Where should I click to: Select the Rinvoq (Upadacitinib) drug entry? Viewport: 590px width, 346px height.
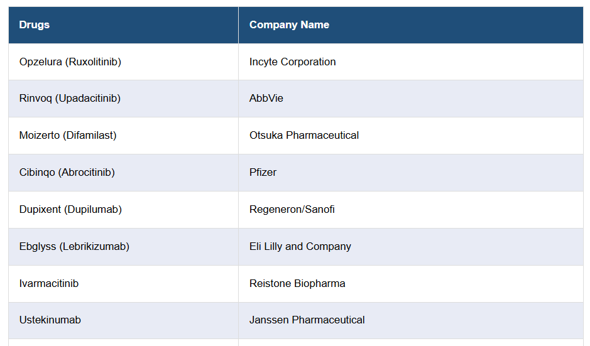click(70, 99)
